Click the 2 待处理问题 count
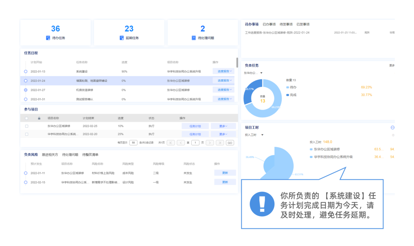Image resolution: width=414 pixels, height=246 pixels. (202, 29)
